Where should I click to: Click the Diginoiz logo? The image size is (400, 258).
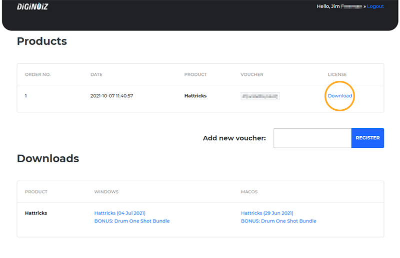point(32,6)
